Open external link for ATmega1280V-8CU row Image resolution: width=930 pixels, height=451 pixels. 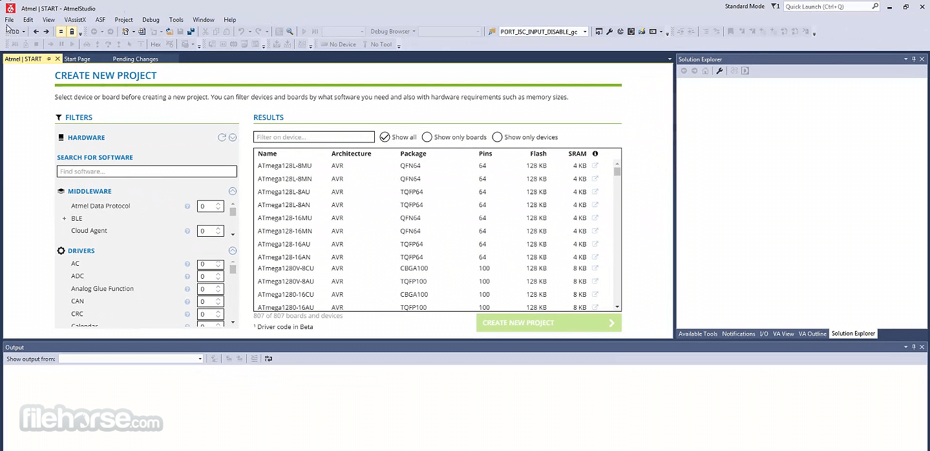[x=595, y=268]
